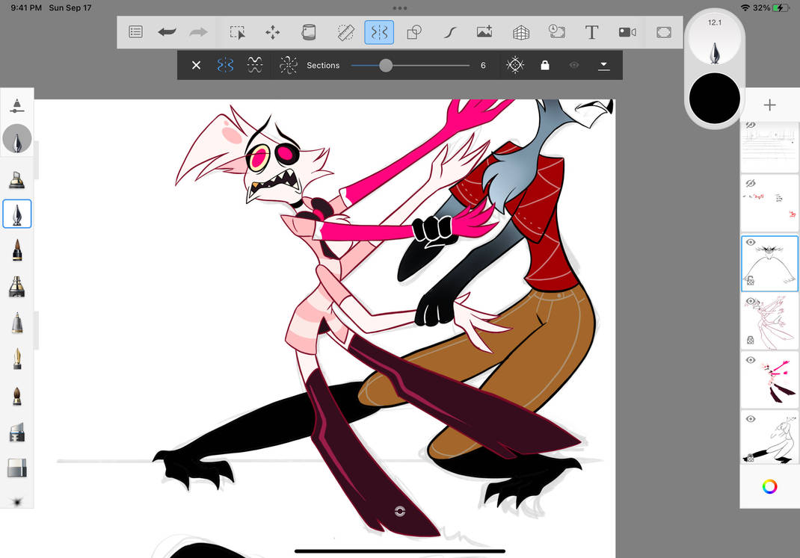Screen dimensions: 800x558
Task: Open the Draw Shapes tool
Action: pyautogui.click(x=413, y=32)
